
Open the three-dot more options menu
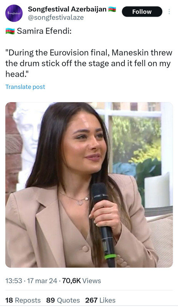coord(169,12)
